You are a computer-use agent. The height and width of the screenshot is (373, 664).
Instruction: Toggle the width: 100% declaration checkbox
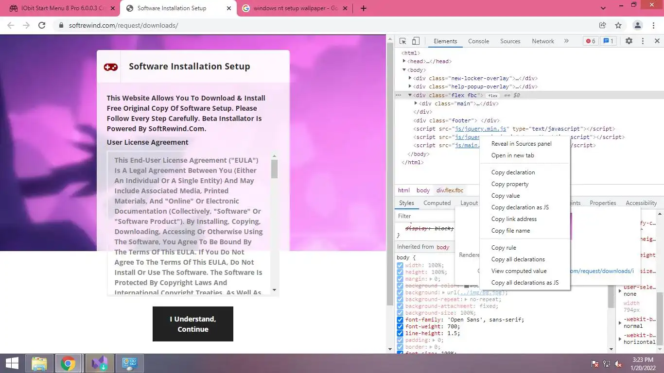coord(400,266)
